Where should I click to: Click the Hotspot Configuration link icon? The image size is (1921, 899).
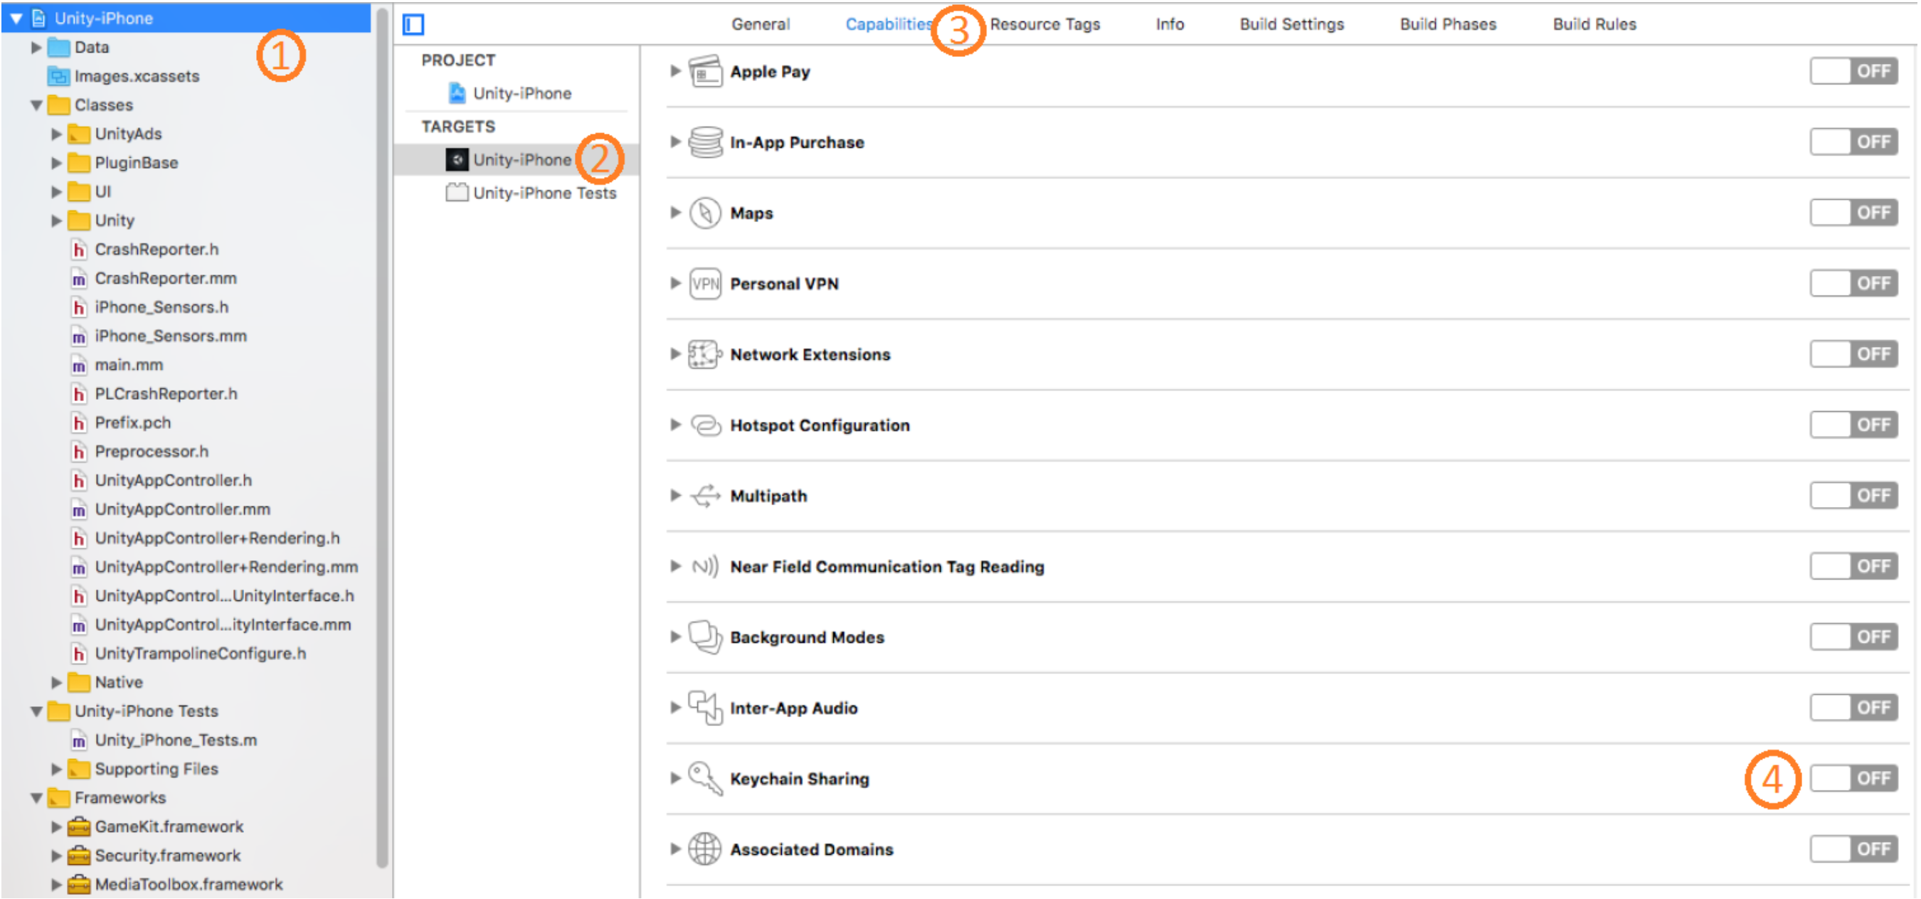(706, 425)
